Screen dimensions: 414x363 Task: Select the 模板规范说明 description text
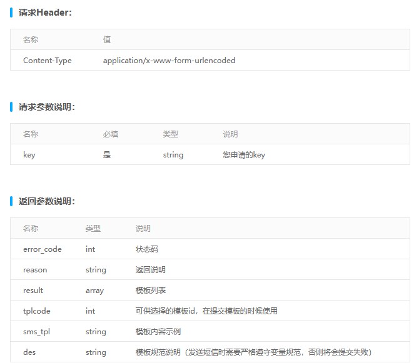pos(254,352)
